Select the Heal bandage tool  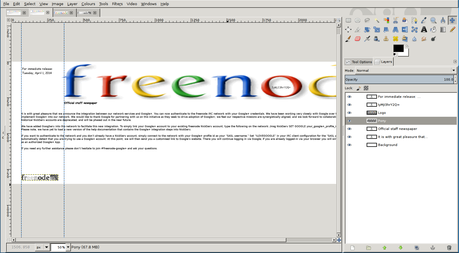pos(396,39)
